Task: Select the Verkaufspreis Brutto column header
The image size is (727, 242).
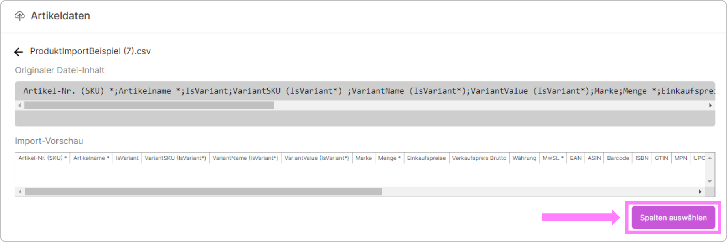Action: 479,158
